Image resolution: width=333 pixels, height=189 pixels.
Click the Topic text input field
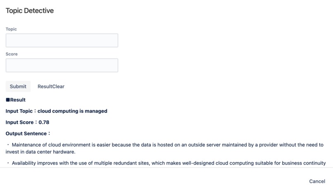[x=62, y=40]
